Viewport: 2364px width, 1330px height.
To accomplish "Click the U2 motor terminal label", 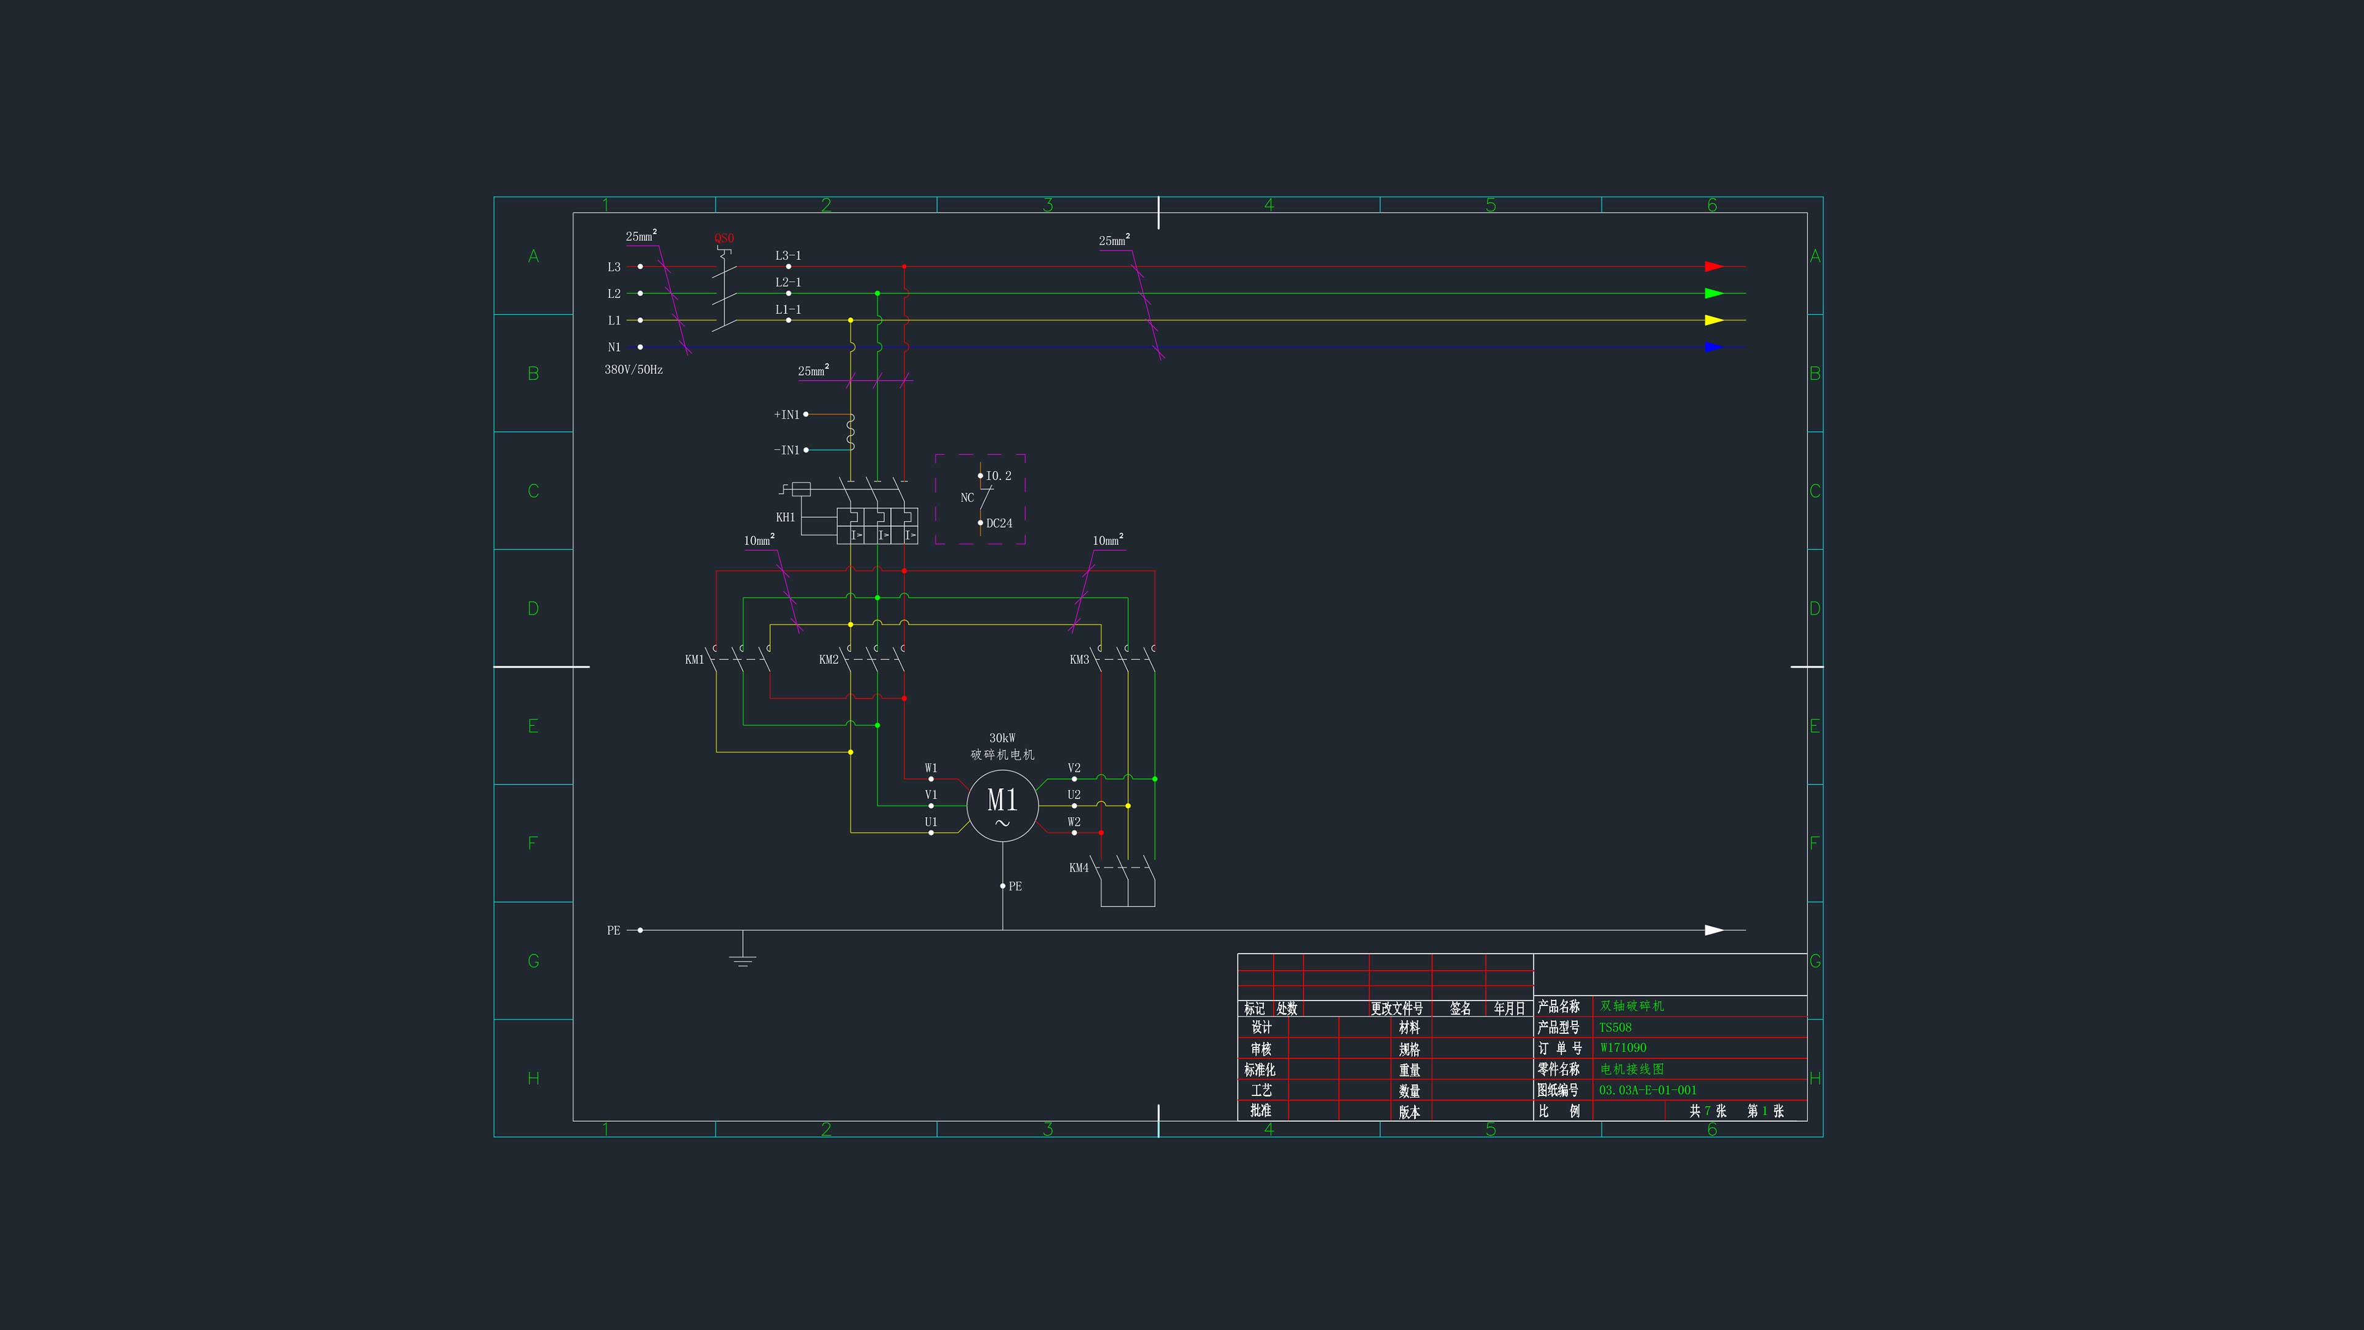I will [x=1074, y=795].
